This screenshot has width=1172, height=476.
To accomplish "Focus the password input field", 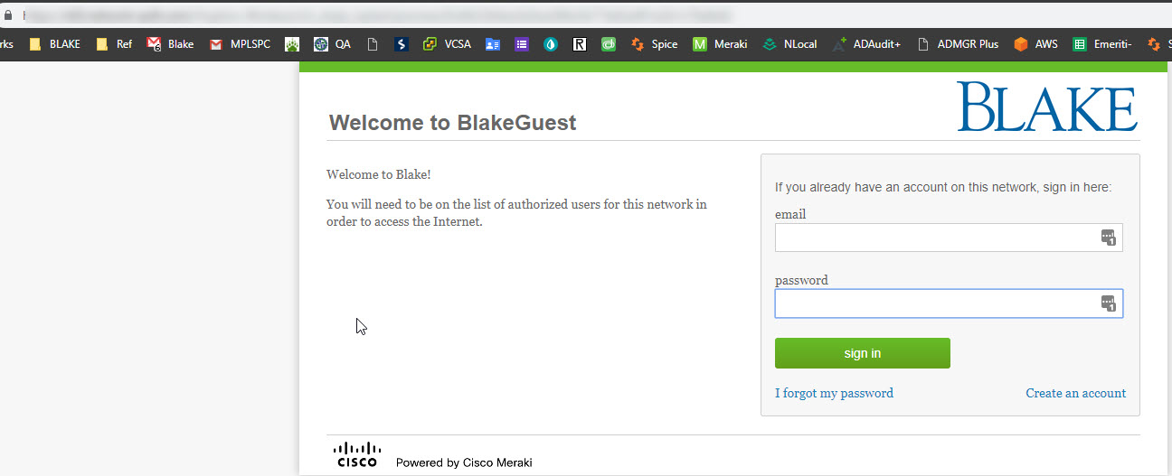I will point(949,303).
